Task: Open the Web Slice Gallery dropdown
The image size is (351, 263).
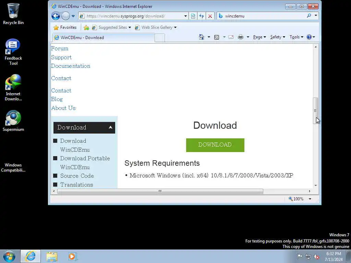Action: 156,27
